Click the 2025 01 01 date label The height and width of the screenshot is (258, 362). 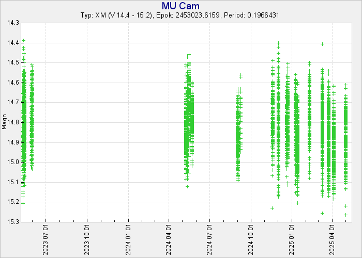[x=292, y=240]
